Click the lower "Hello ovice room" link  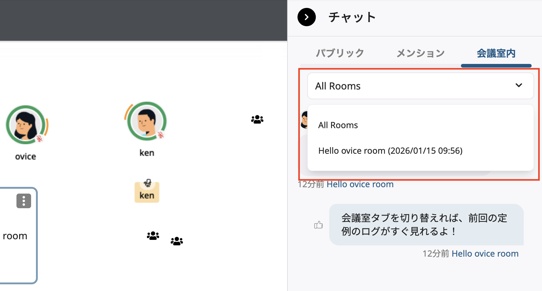[x=485, y=253]
